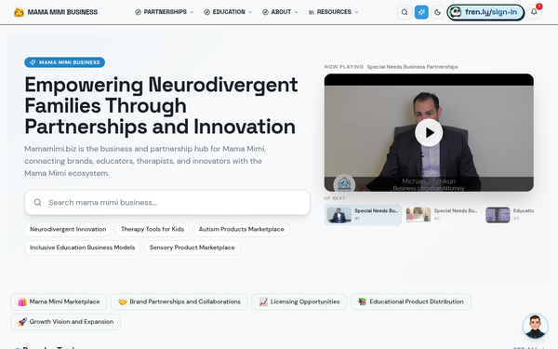The width and height of the screenshot is (558, 349).
Task: Click the chart icon on Licensing chip
Action: coord(263,302)
